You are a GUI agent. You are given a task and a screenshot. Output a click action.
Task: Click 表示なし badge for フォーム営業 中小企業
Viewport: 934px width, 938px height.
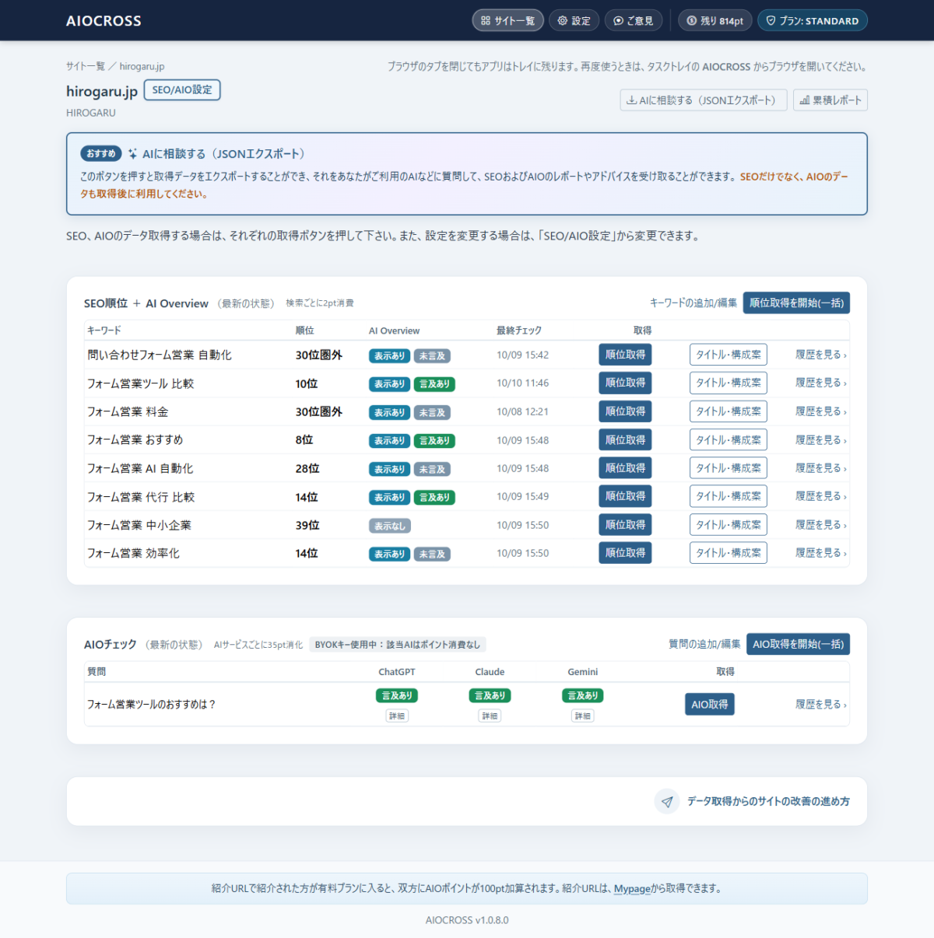390,526
